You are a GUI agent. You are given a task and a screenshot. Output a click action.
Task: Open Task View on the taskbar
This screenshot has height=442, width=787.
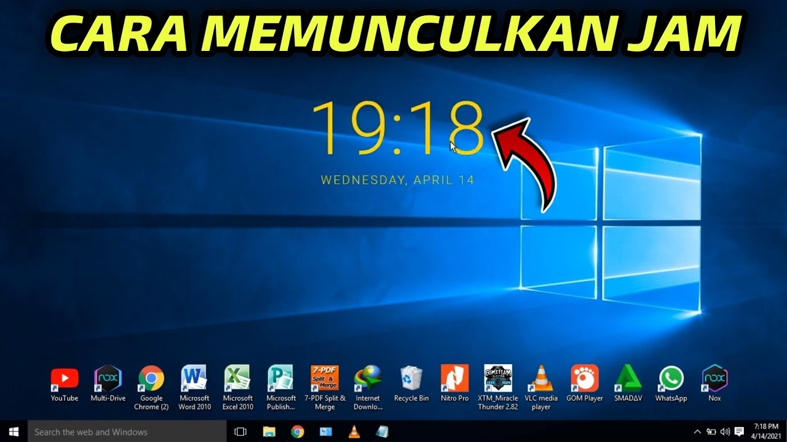tap(240, 432)
